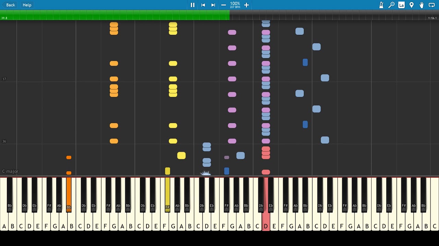Open the magnifier zoom tool

[391, 5]
